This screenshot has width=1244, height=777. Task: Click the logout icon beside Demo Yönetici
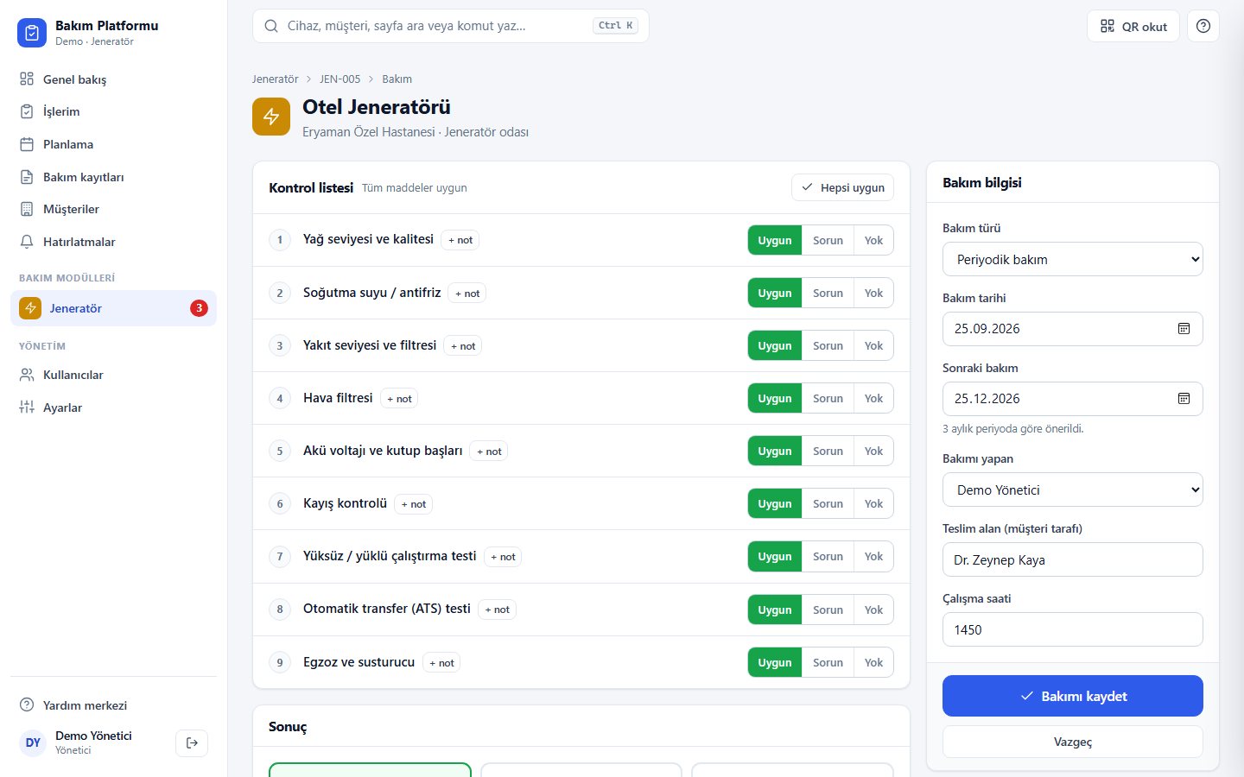192,742
